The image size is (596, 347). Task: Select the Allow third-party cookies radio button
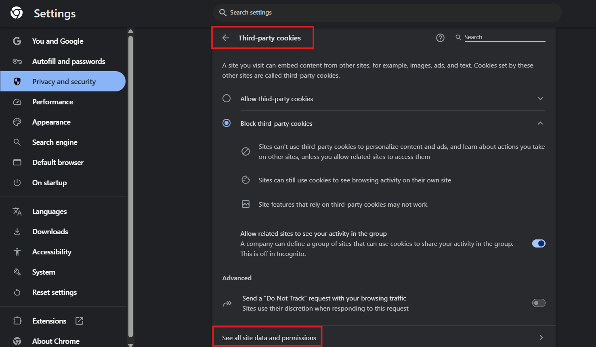(227, 98)
